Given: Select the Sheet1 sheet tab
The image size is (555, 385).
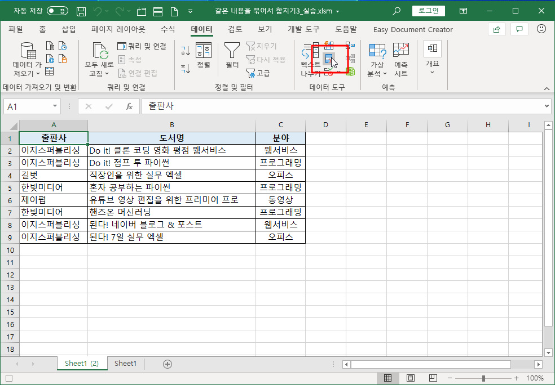Looking at the screenshot, I should (x=126, y=364).
